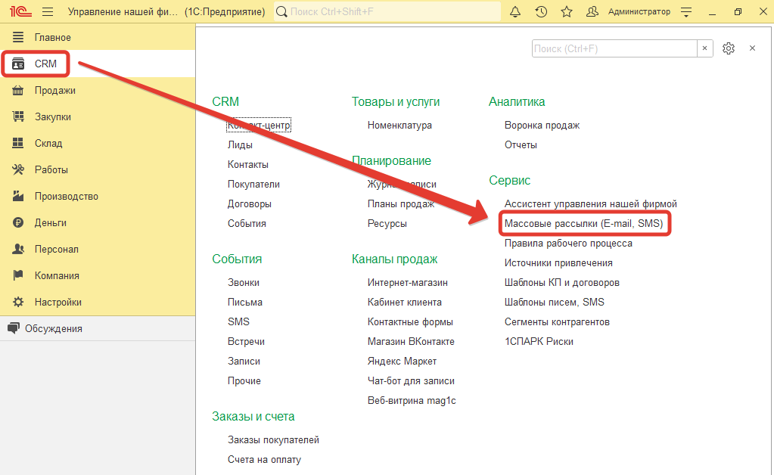Open Номенклатура link
774x475 pixels.
pos(399,126)
